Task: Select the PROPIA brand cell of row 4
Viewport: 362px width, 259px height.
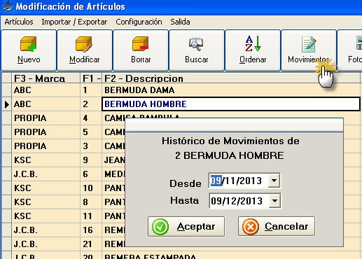Action: pos(46,118)
